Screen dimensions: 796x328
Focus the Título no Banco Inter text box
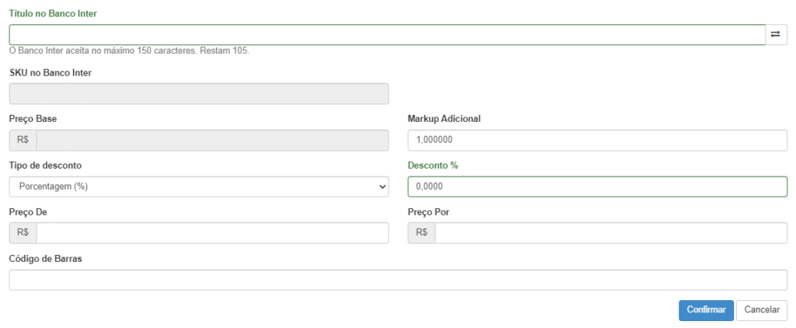[387, 35]
